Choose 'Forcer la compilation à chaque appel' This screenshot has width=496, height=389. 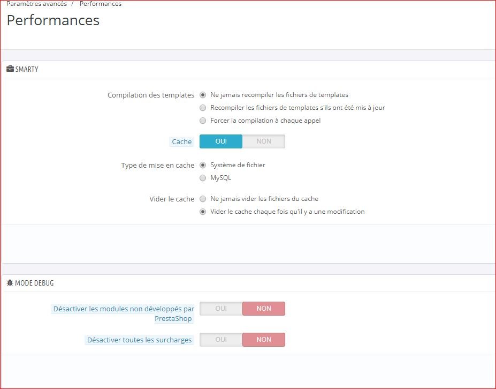[203, 121]
